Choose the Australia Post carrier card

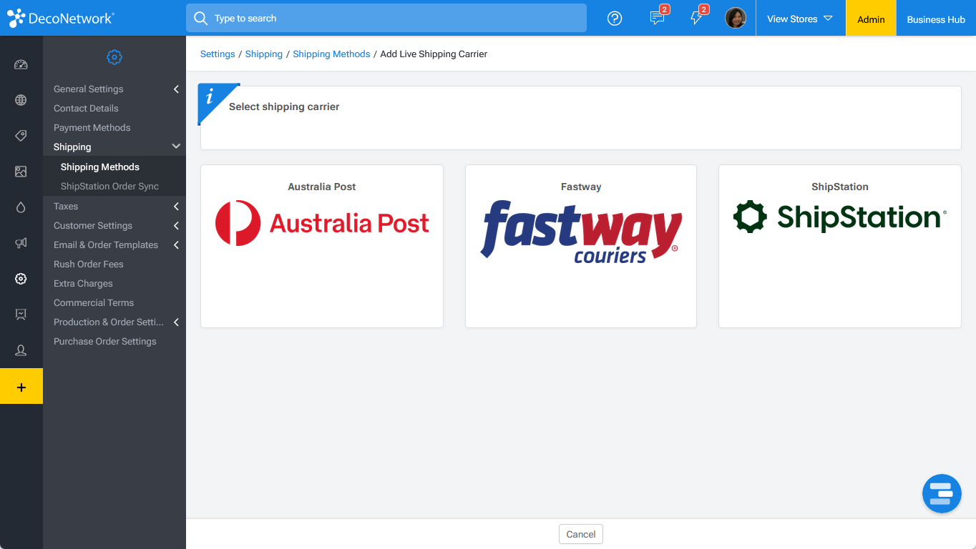coord(322,247)
